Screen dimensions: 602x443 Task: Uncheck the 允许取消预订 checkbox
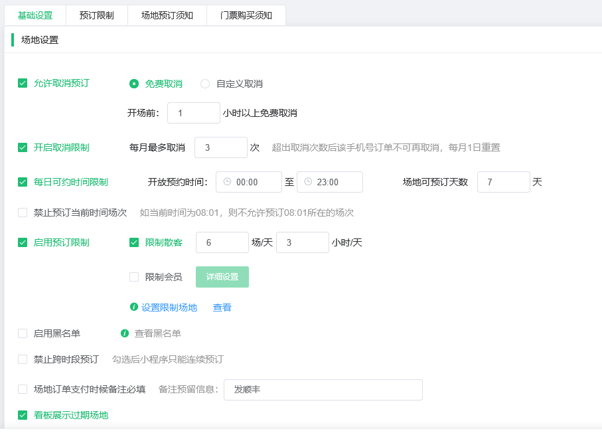[23, 84]
